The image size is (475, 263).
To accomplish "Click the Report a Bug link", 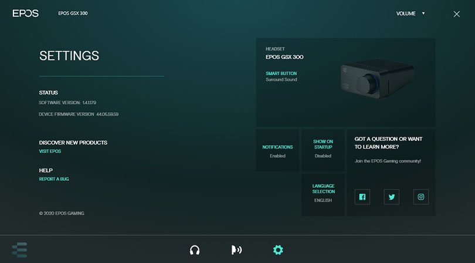I will [x=54, y=179].
